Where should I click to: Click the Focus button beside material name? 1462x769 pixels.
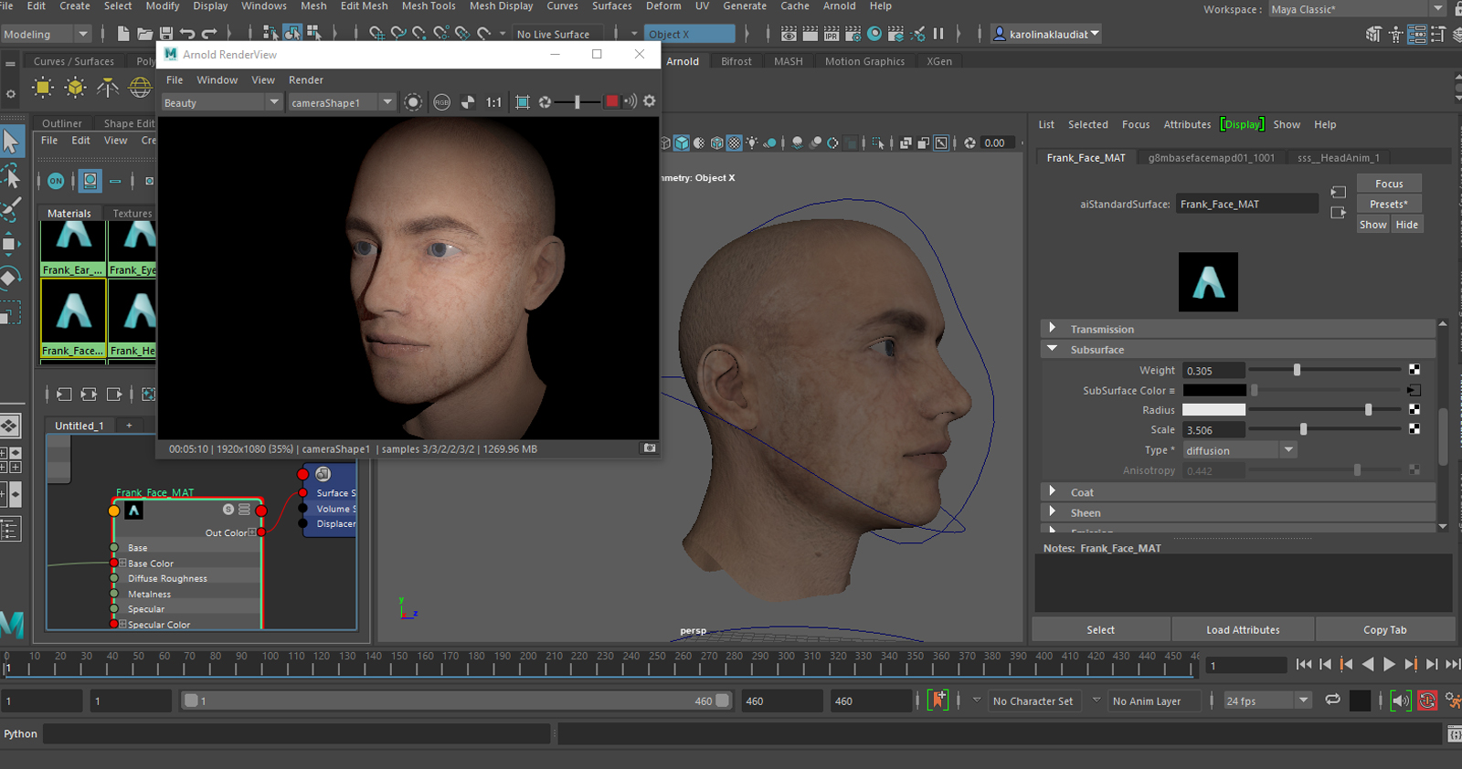click(x=1389, y=184)
